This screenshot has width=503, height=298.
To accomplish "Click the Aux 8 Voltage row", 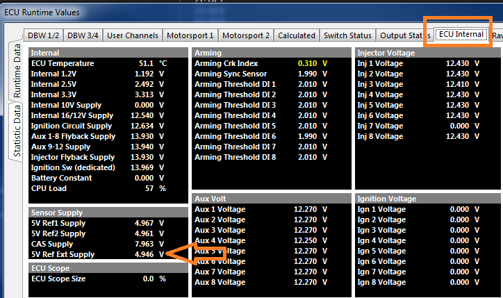I will [x=272, y=282].
